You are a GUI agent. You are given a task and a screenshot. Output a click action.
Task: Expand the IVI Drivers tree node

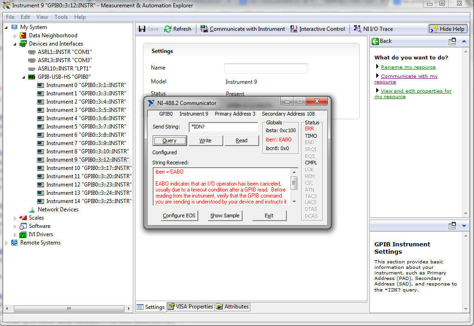[x=15, y=234]
